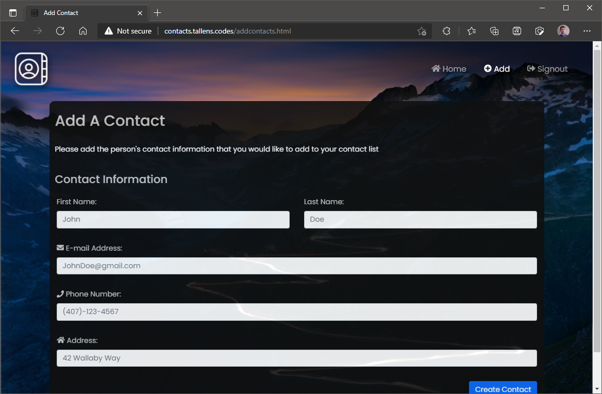602x394 pixels.
Task: Select the Add navigation link
Action: [x=497, y=69]
